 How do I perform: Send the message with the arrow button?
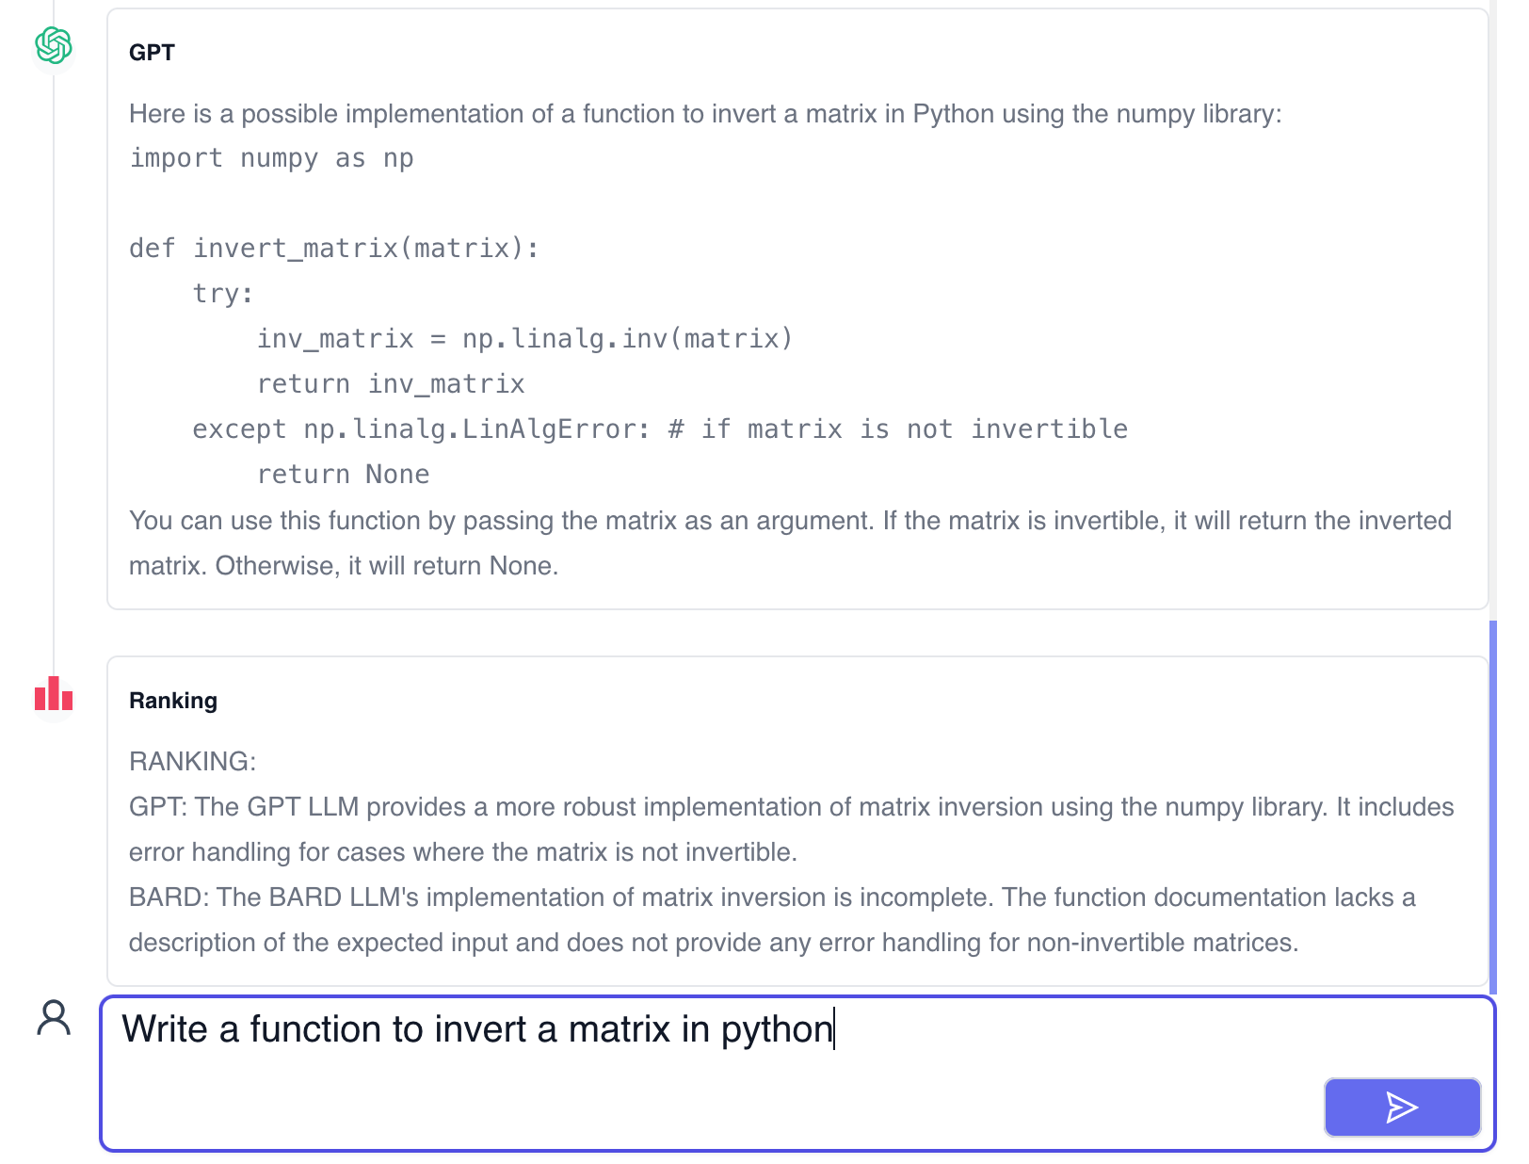coord(1402,1107)
